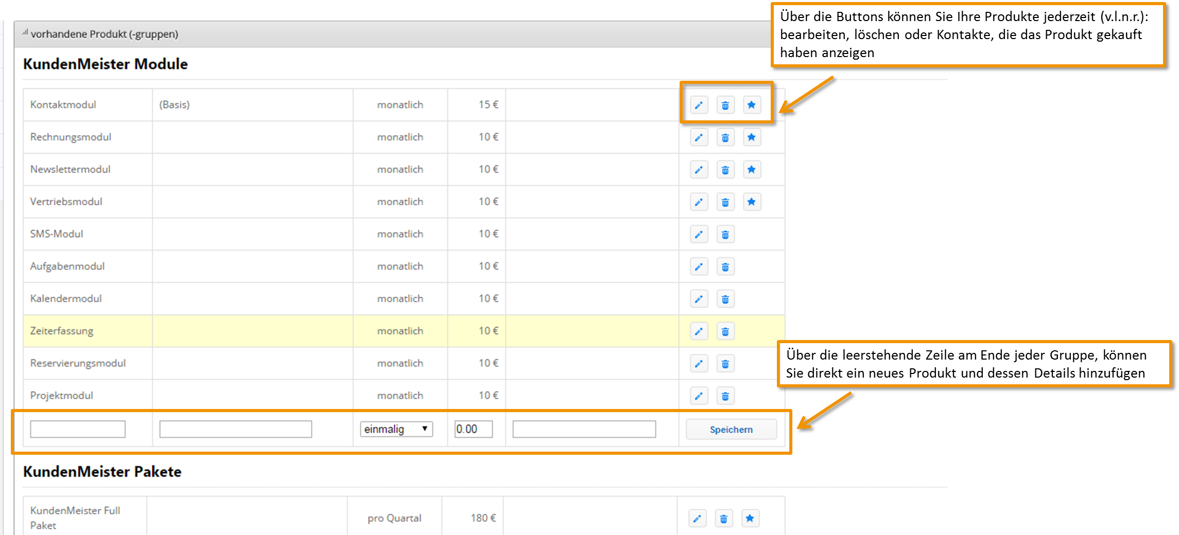Image resolution: width=1179 pixels, height=535 pixels.
Task: Click star icon for Newslettermodul
Action: tap(752, 170)
